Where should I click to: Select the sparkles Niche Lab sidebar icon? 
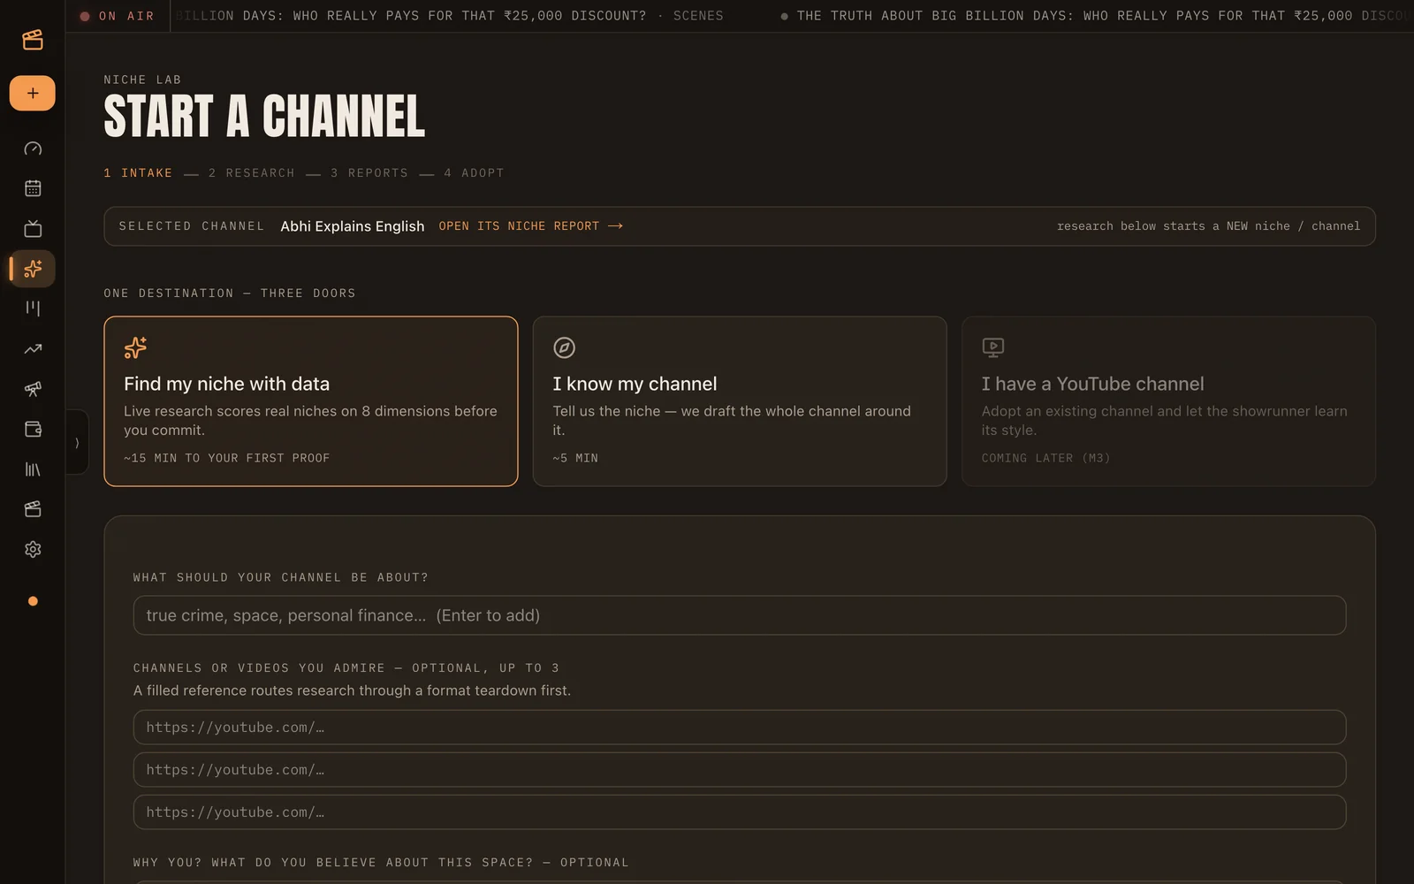click(x=33, y=269)
